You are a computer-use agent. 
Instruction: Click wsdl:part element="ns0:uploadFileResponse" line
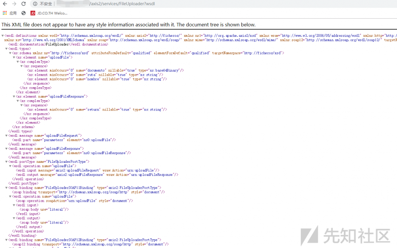coord(71,153)
